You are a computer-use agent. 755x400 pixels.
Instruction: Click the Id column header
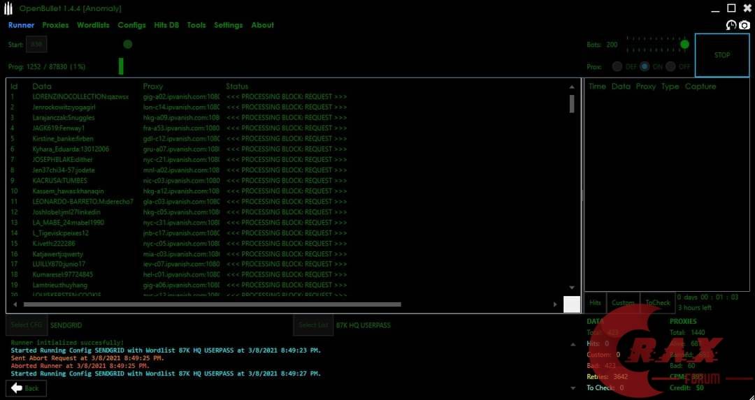tap(14, 87)
